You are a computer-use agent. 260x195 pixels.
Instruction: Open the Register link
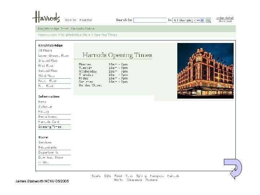86,20
